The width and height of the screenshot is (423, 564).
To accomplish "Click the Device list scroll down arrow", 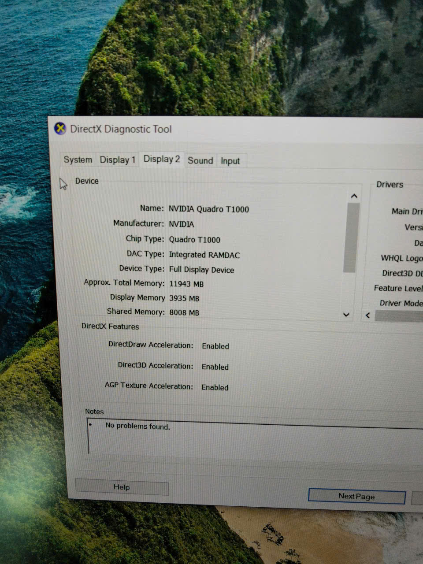I will pos(346,315).
